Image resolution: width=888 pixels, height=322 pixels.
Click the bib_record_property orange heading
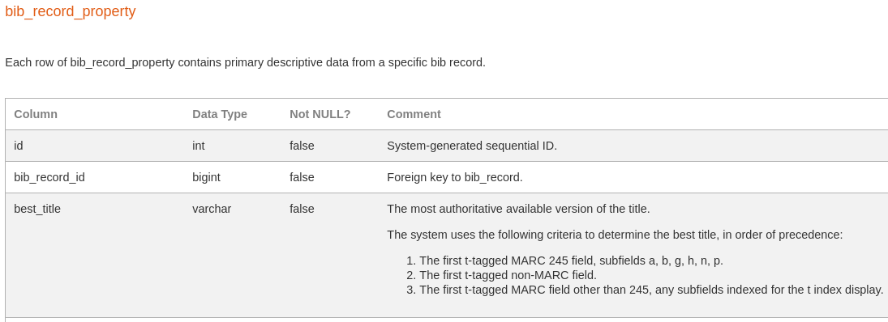(71, 12)
